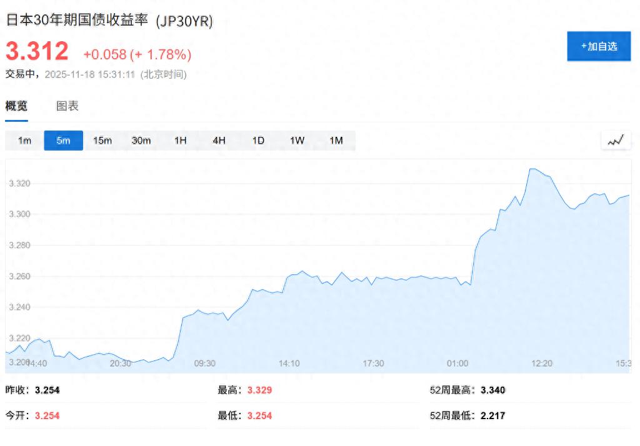Open the chart style selector icon
Viewport: 640px width, 446px height.
click(x=616, y=140)
